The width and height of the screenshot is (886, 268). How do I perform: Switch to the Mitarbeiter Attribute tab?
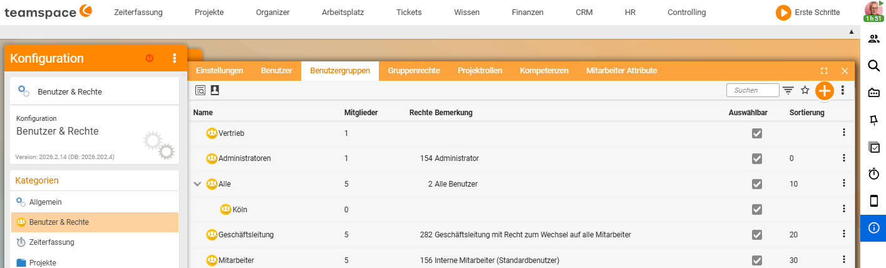(x=622, y=71)
